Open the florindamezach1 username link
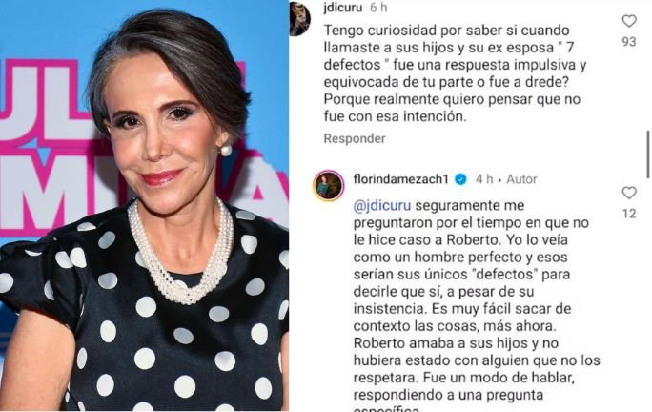The image size is (652, 412). click(x=401, y=179)
